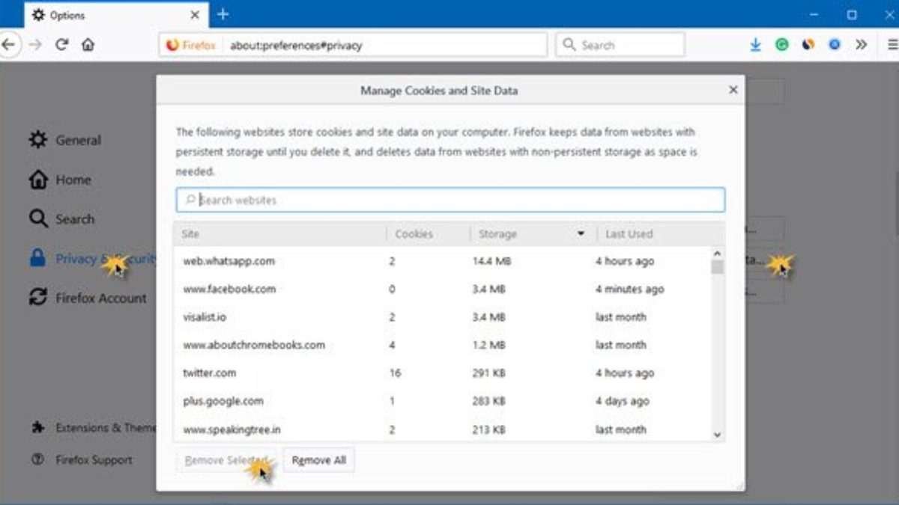Click the blue round extension icon
This screenshot has height=505, width=899.
(834, 45)
